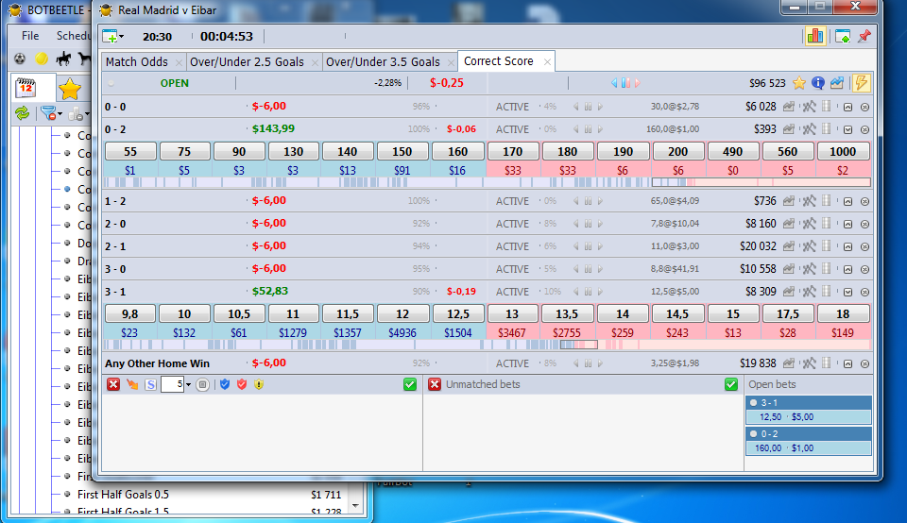Screen dimensions: 907x523
Task: Click the orange bet tool icon beside the red X
Action: [132, 384]
